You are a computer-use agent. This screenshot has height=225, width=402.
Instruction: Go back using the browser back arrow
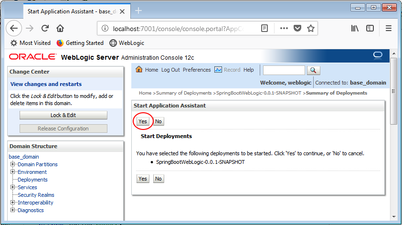coord(14,28)
